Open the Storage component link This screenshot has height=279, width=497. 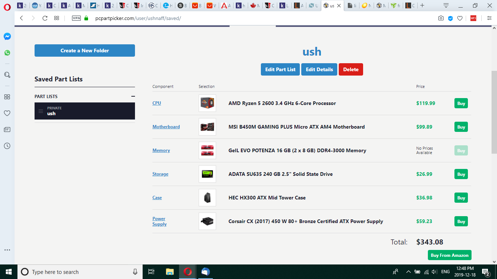tap(160, 174)
